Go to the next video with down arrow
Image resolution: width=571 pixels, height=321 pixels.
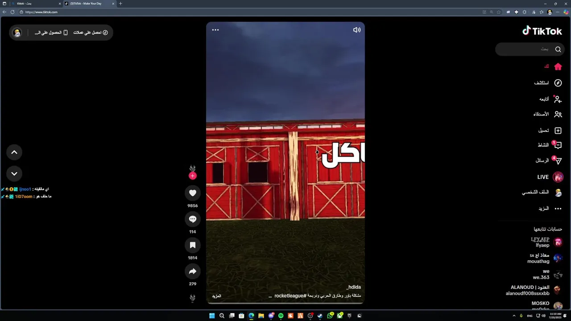click(14, 173)
